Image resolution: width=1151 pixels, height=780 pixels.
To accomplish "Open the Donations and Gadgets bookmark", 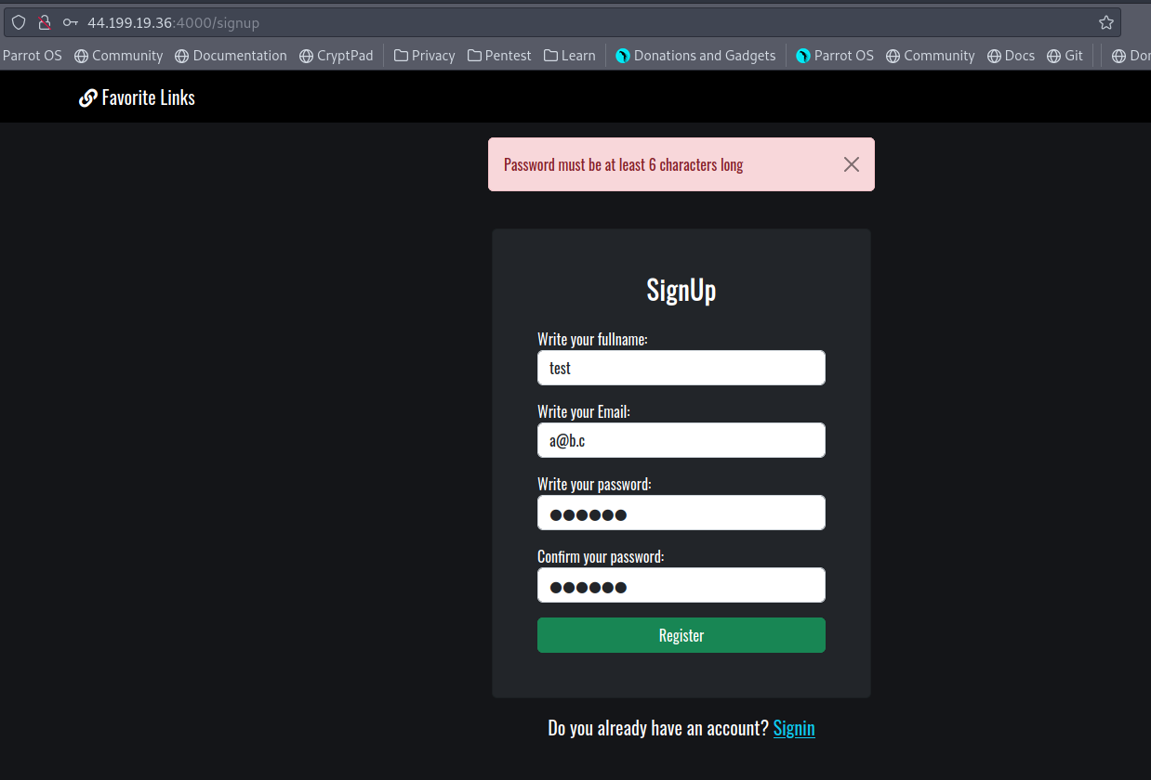I will (x=695, y=56).
